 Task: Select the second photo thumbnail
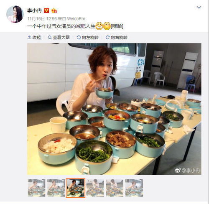click(x=56, y=188)
